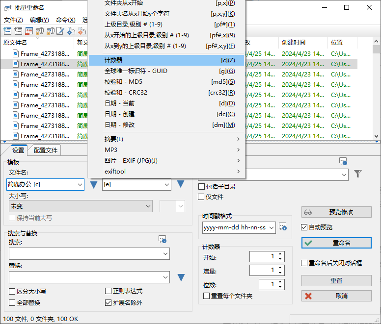Click the funnel filter icon
The image size is (381, 324).
point(357,174)
